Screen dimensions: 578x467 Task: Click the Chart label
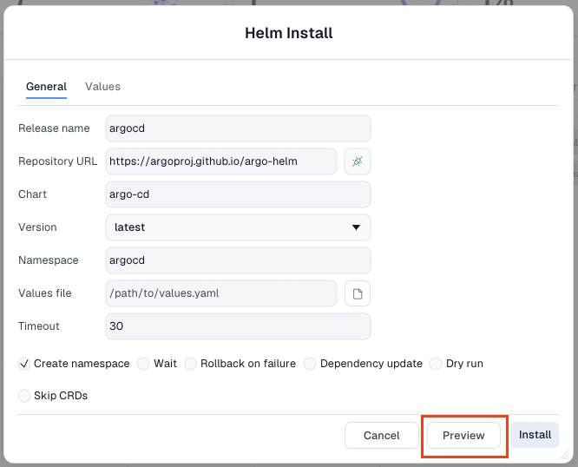point(32,194)
